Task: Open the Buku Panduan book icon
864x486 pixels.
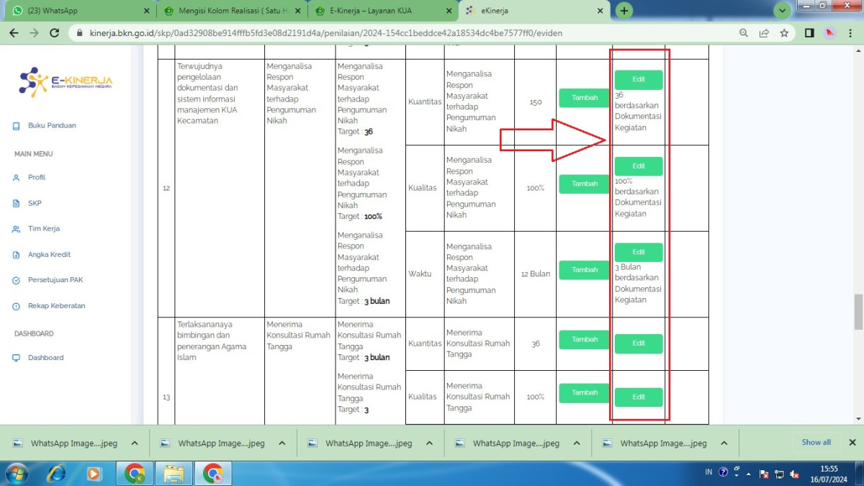Action: coord(16,126)
